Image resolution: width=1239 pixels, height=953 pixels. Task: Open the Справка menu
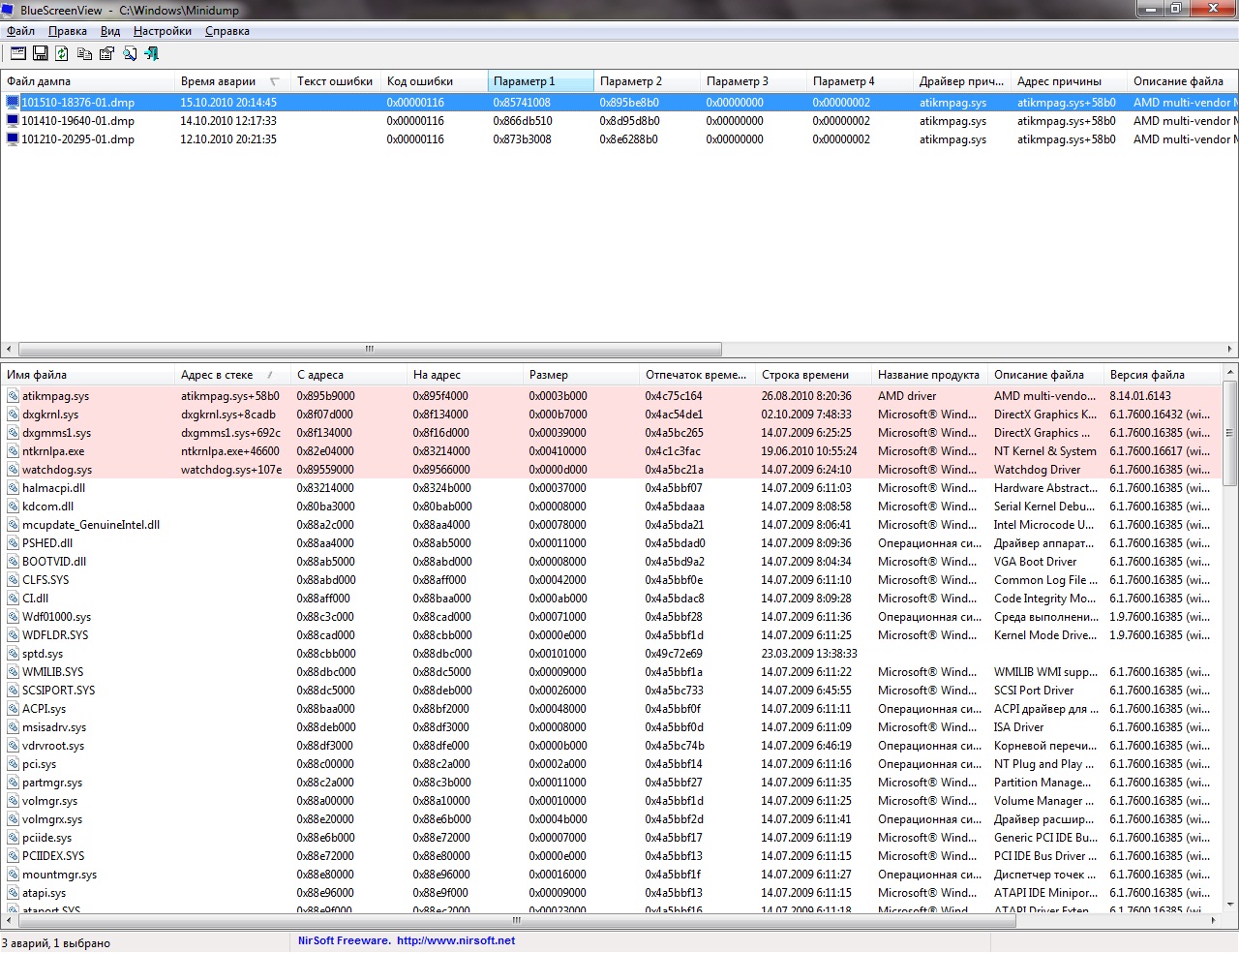point(227,31)
